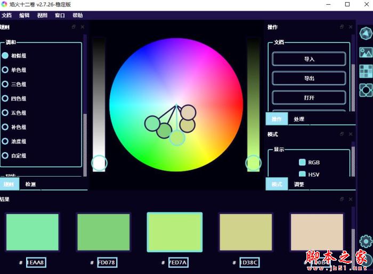Screen dimensions: 373x274
Task: Close the 结果 panel
Action: click(x=351, y=199)
